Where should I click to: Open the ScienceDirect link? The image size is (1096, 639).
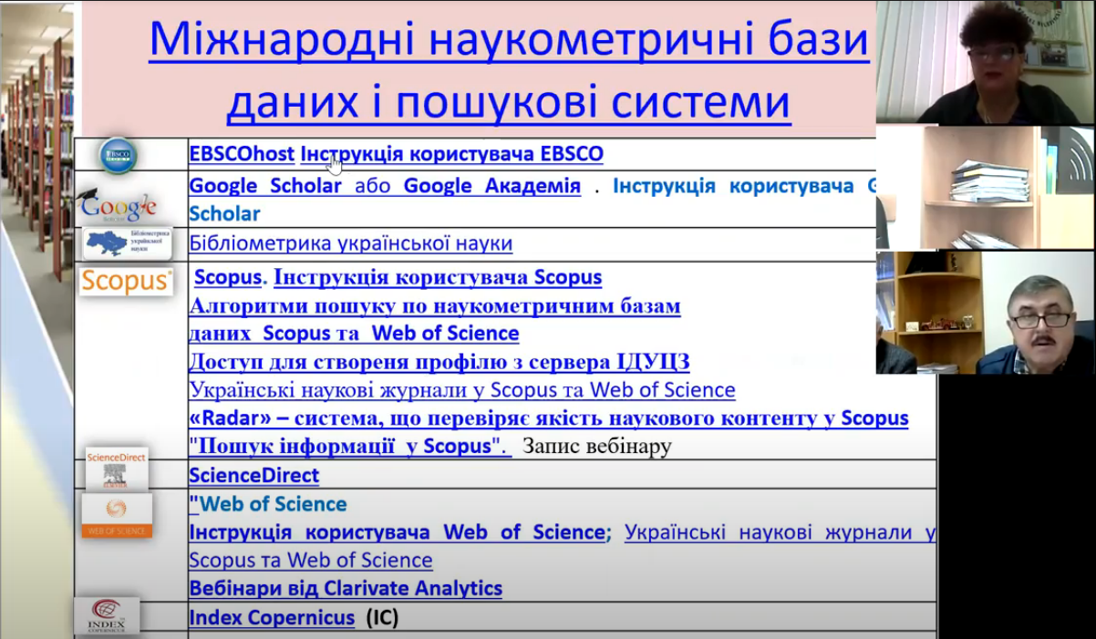click(x=253, y=475)
